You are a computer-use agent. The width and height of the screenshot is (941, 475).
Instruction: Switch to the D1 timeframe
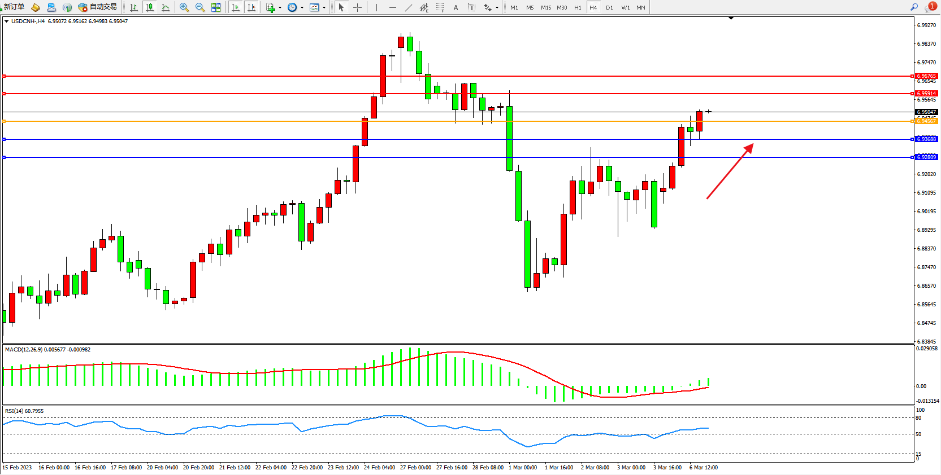(609, 7)
